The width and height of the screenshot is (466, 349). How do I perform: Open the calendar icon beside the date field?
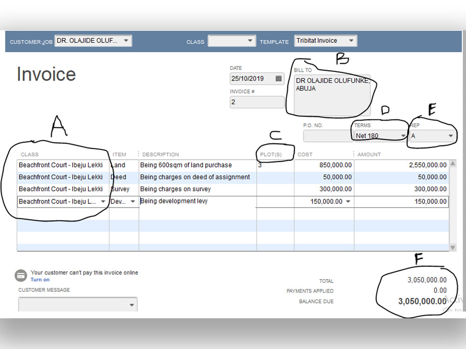(278, 79)
